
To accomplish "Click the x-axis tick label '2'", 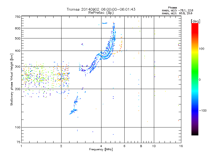I will [x=61, y=146].
